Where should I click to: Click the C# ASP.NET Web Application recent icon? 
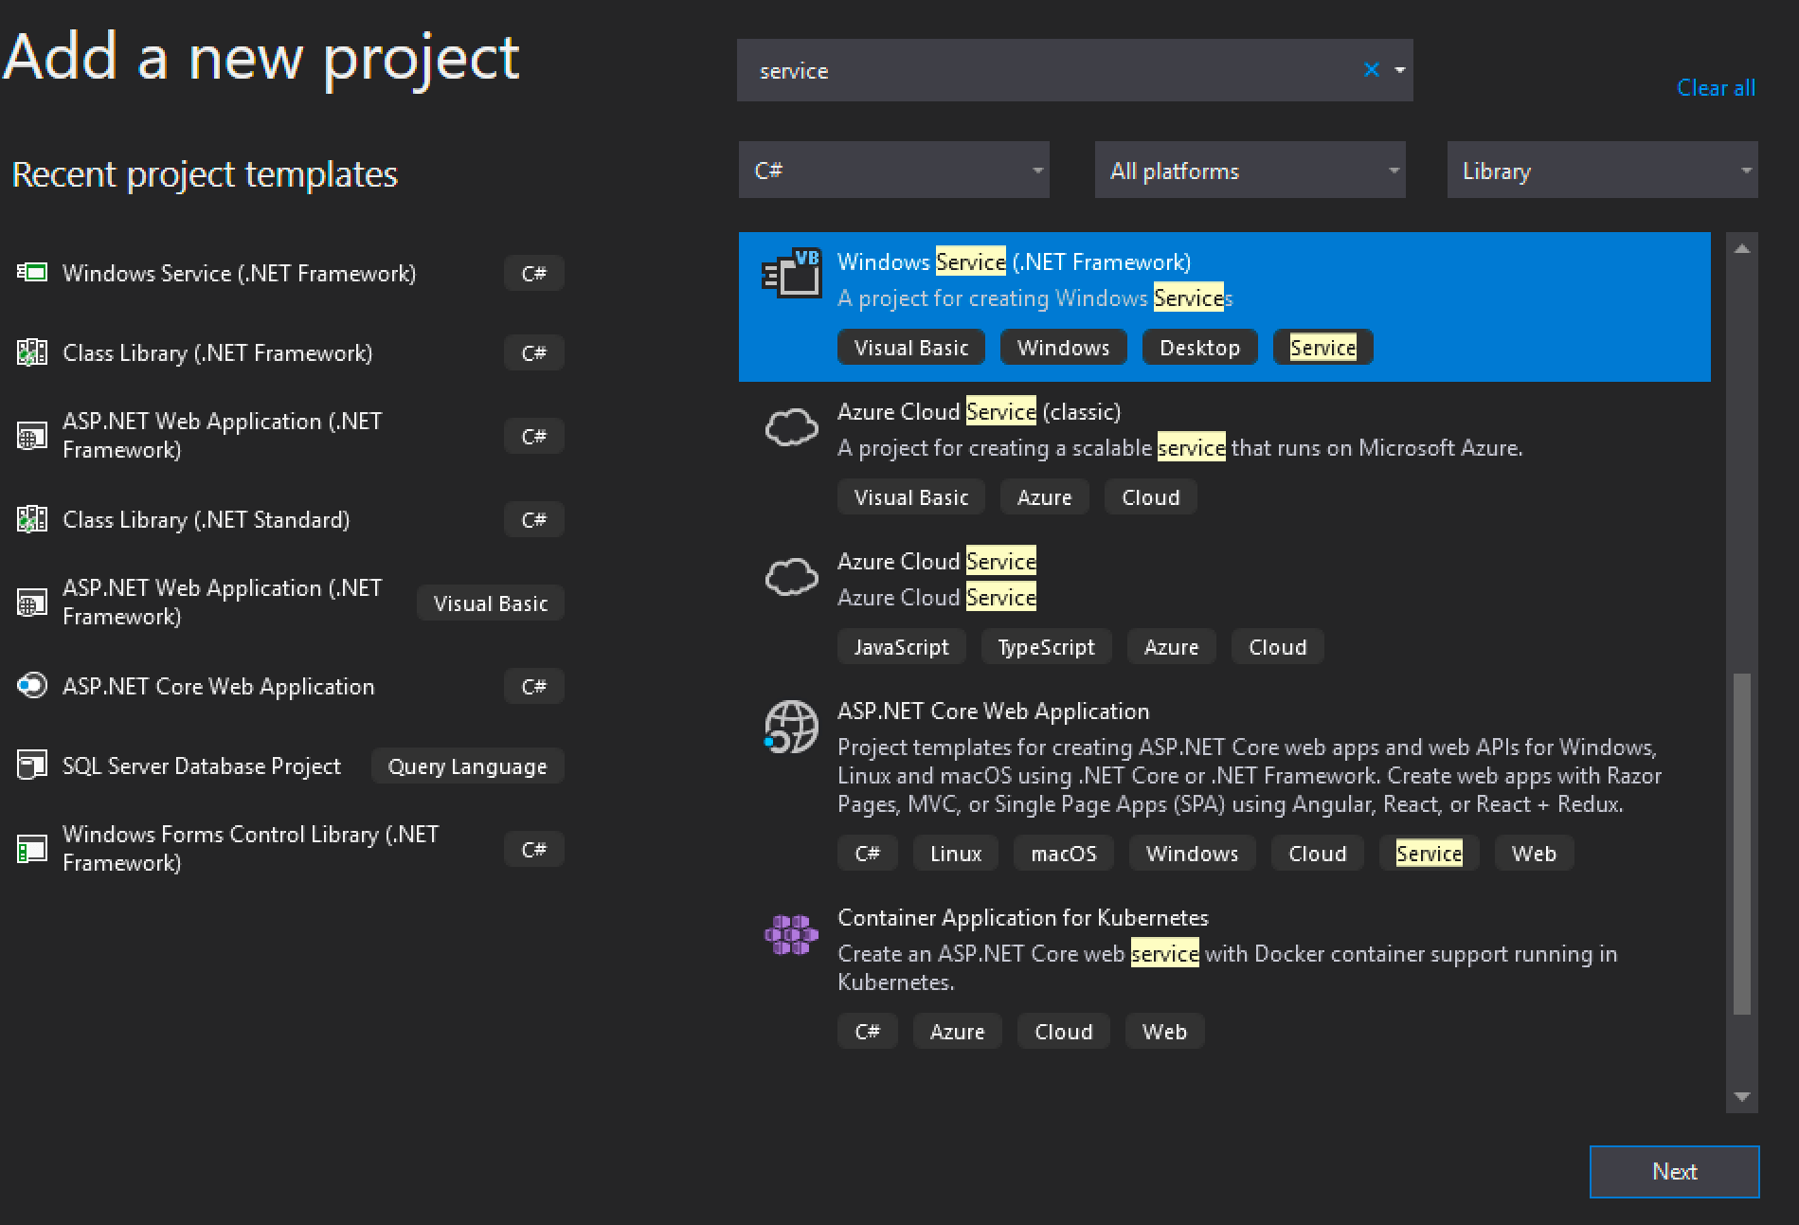click(32, 436)
